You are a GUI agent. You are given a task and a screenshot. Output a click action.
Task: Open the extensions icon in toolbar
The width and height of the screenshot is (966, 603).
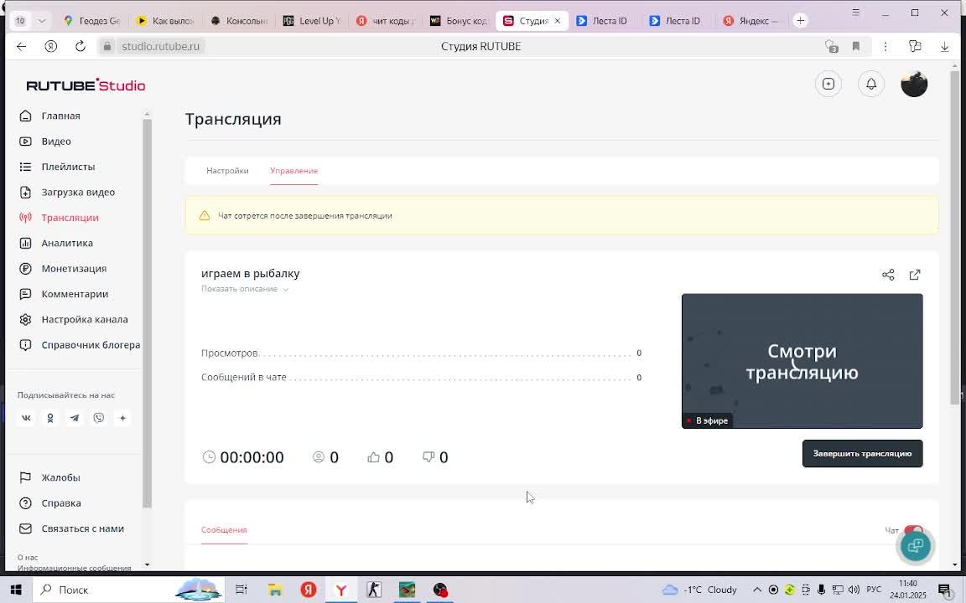pyautogui.click(x=915, y=46)
